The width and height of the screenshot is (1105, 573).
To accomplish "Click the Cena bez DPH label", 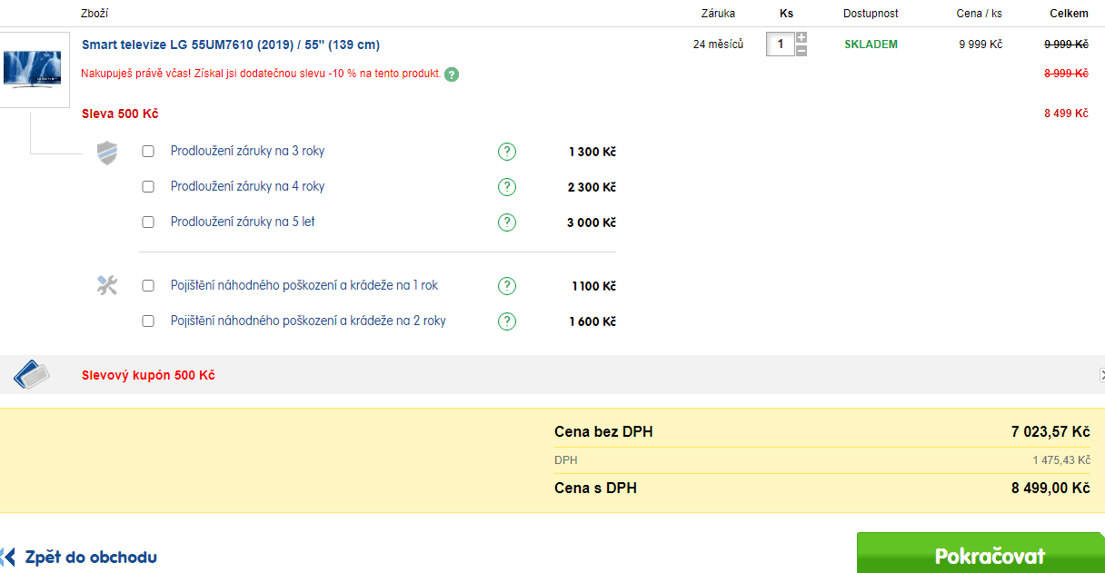I will coord(603,431).
